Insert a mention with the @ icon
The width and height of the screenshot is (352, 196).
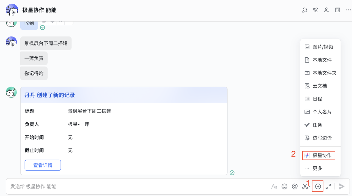tap(295, 186)
